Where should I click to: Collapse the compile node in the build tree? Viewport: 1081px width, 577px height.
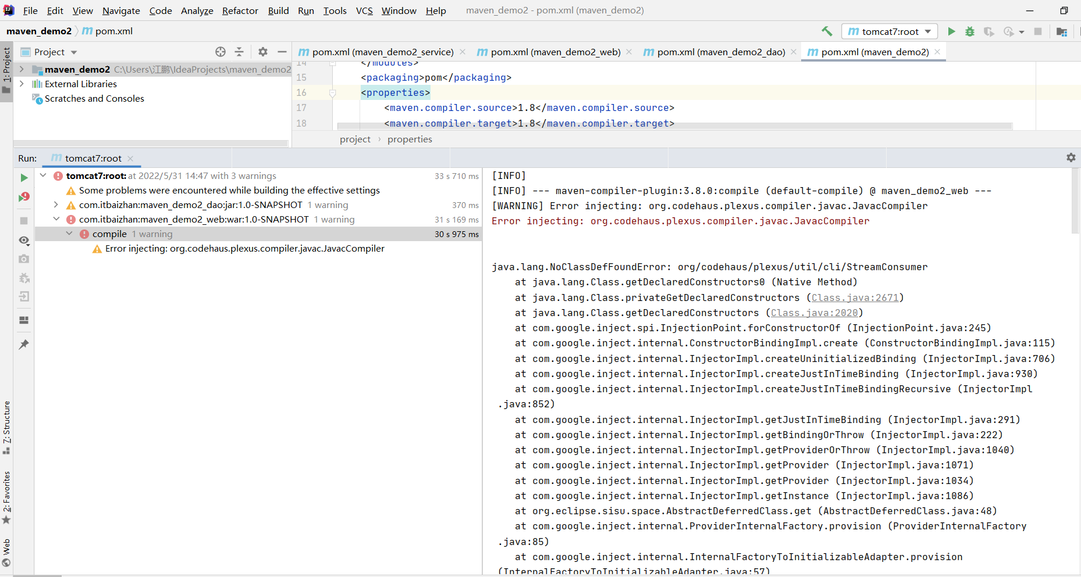[x=69, y=234]
